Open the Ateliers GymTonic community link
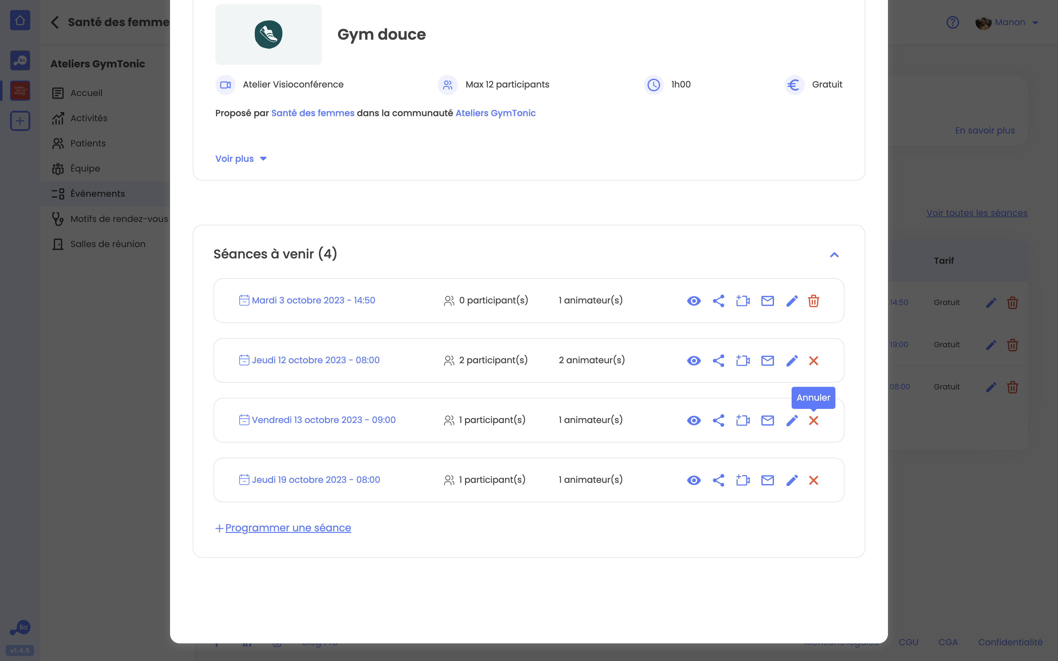Viewport: 1058px width, 661px height. tap(495, 113)
